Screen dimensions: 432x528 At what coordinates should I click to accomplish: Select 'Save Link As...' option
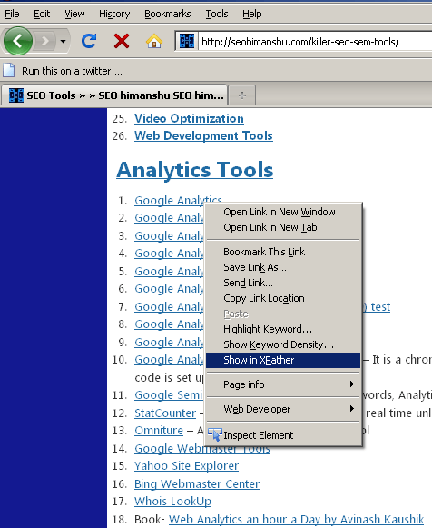(x=283, y=267)
